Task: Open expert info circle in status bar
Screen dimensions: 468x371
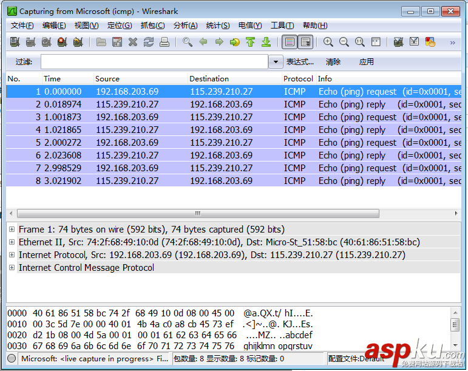Action: 12,358
